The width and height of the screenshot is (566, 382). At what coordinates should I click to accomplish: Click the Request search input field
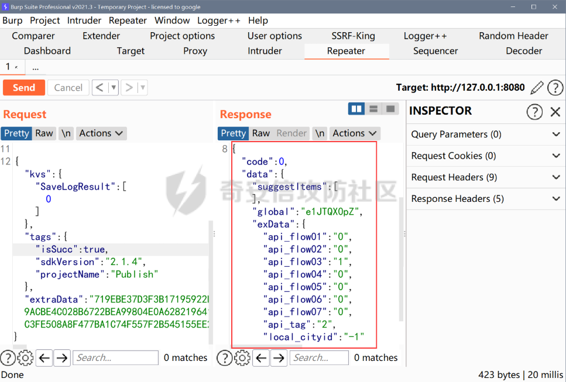115,358
